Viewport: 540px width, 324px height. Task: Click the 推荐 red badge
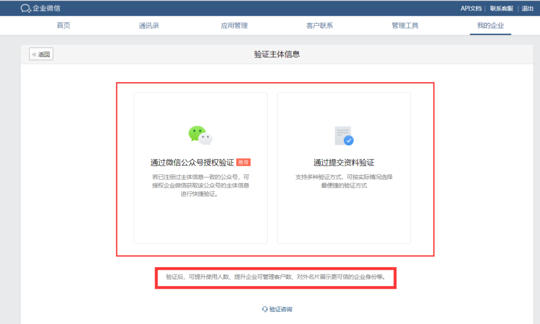(x=244, y=162)
